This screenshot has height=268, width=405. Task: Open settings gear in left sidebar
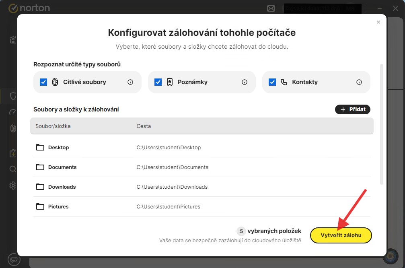pyautogui.click(x=13, y=185)
